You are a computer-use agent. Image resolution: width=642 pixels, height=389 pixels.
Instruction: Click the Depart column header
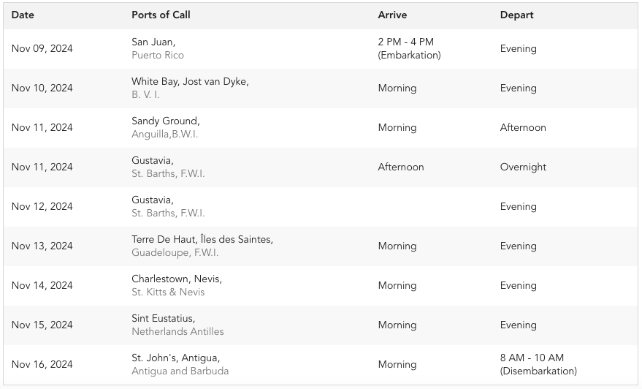click(x=516, y=15)
